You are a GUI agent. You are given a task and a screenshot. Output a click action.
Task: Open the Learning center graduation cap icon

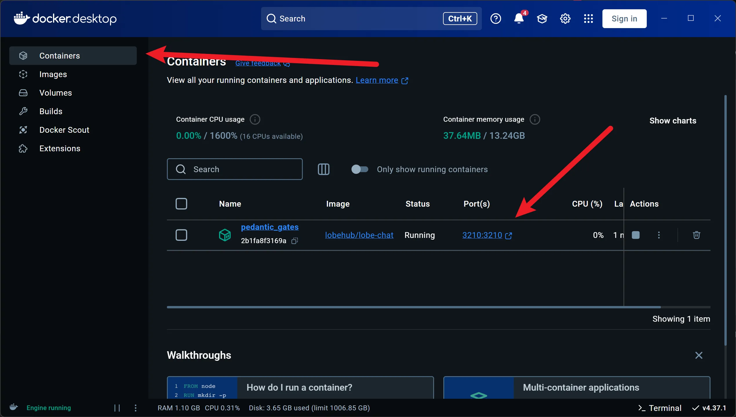(x=542, y=19)
